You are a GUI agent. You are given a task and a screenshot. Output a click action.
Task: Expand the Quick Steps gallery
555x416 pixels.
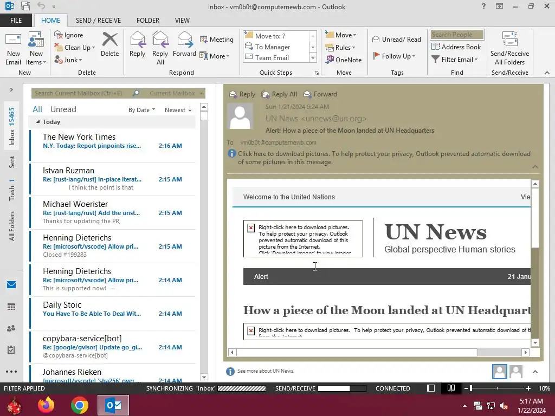click(313, 57)
